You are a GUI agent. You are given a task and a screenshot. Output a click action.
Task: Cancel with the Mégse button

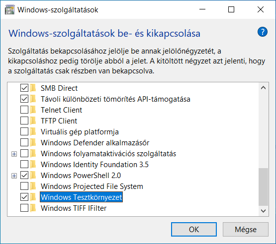246,229
